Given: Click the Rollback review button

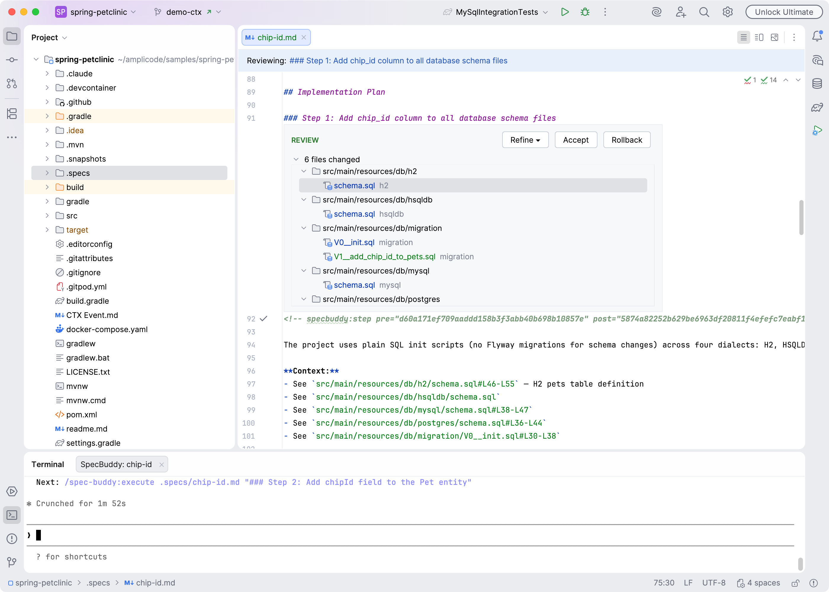Looking at the screenshot, I should point(627,140).
